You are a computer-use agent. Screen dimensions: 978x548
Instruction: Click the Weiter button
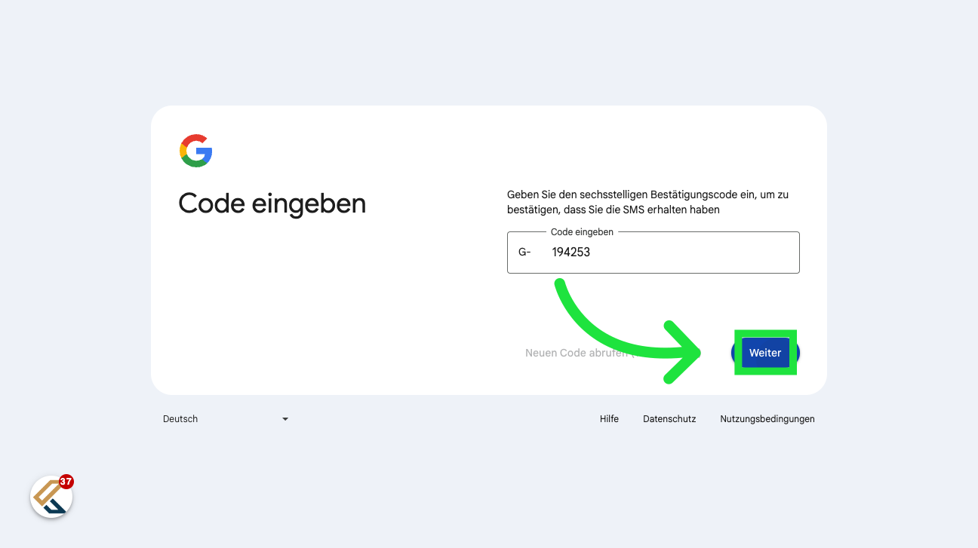[x=765, y=353]
